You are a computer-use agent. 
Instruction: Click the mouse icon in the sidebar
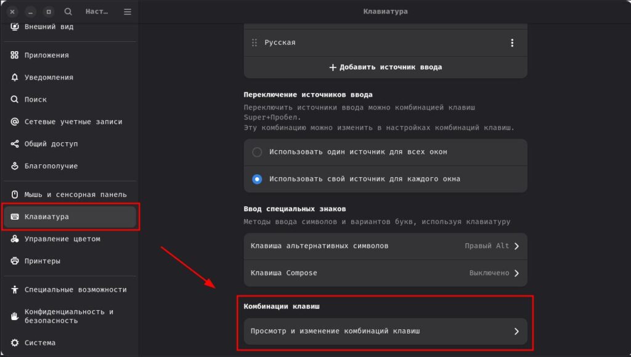point(15,195)
